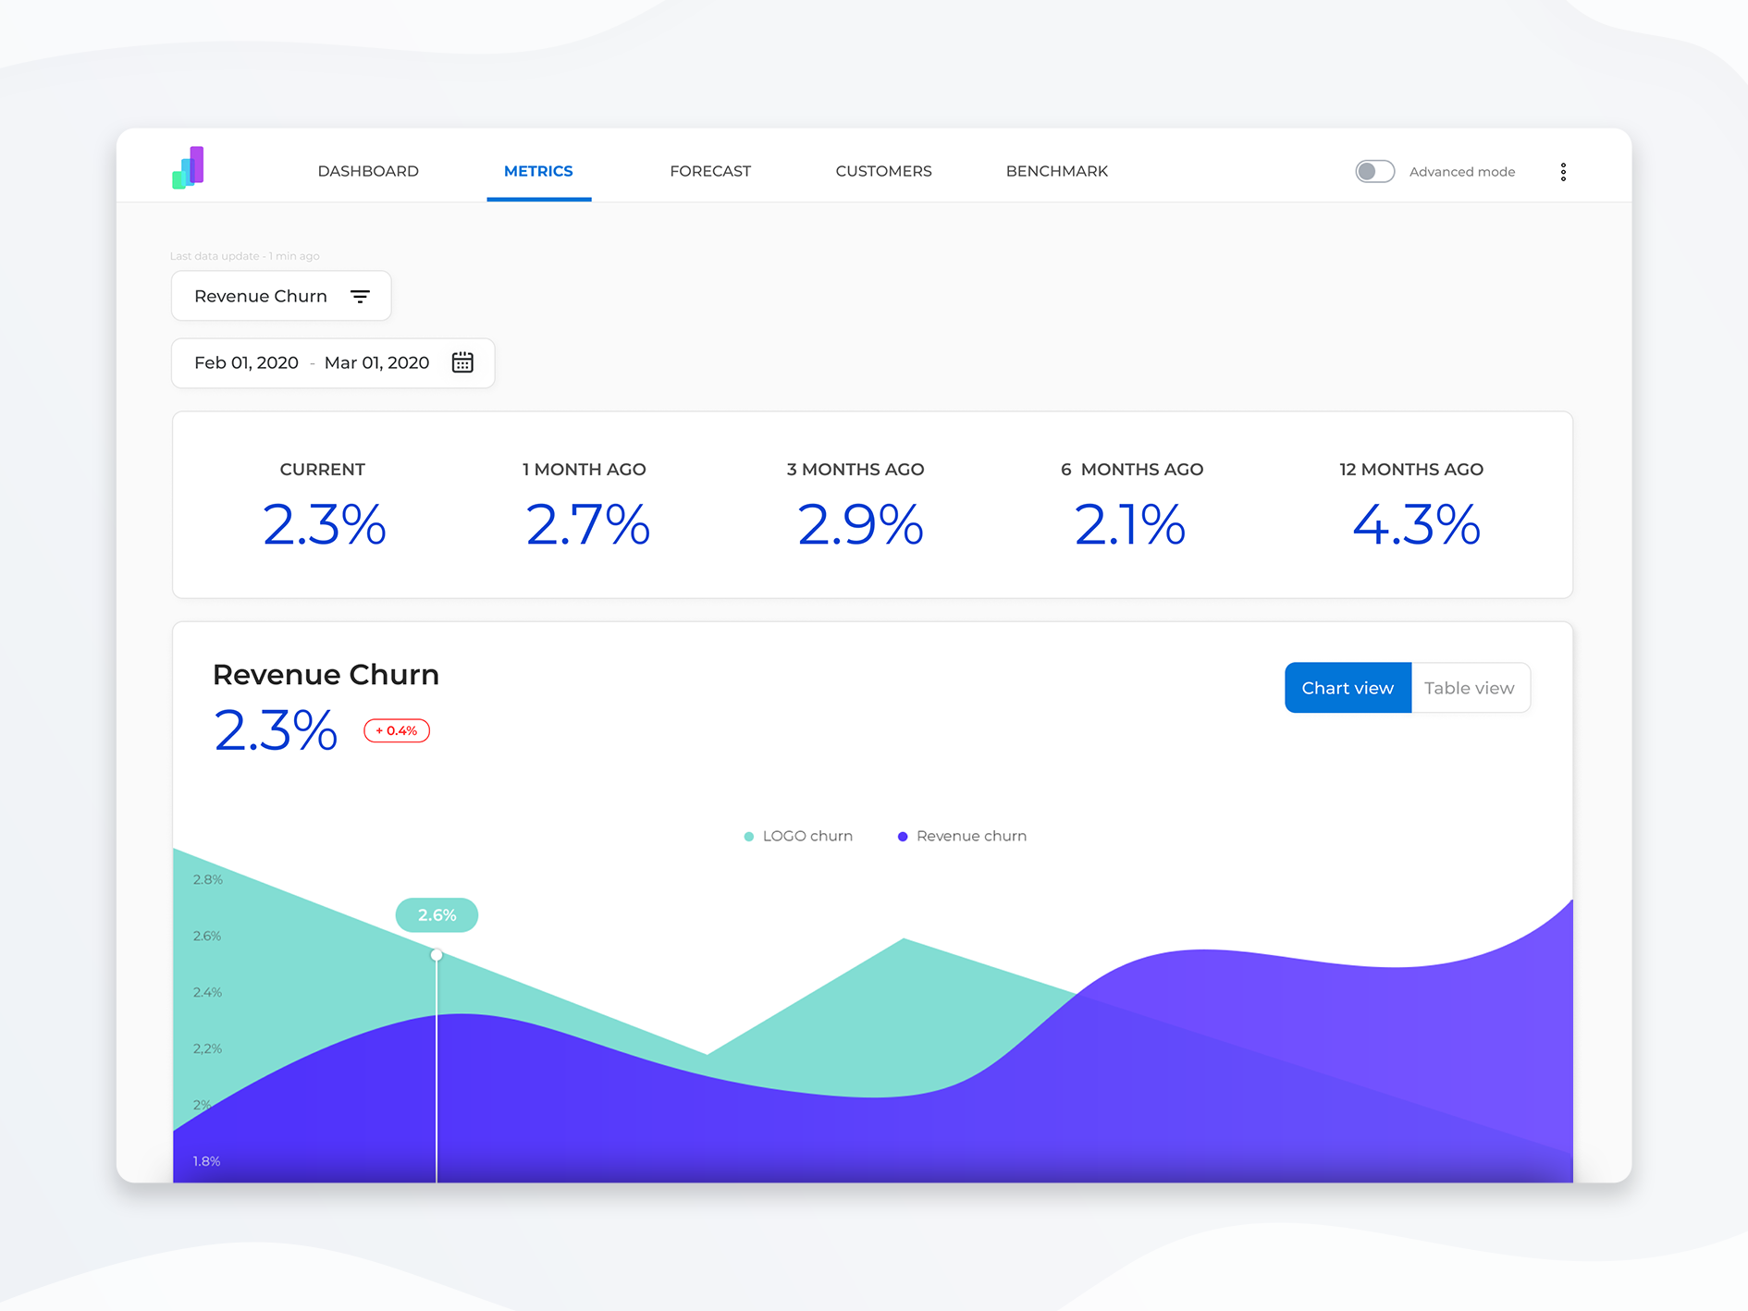
Task: Open the three-dot more options menu
Action: (1563, 172)
